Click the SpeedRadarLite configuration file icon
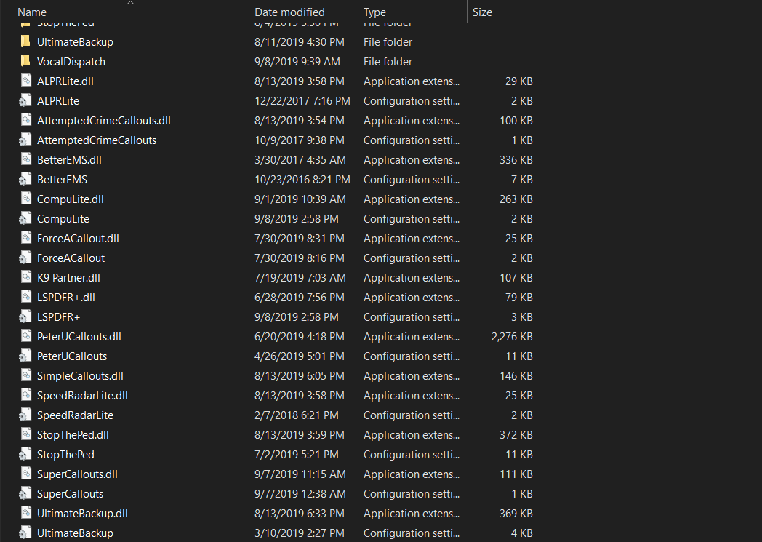The height and width of the screenshot is (542, 762). [25, 415]
